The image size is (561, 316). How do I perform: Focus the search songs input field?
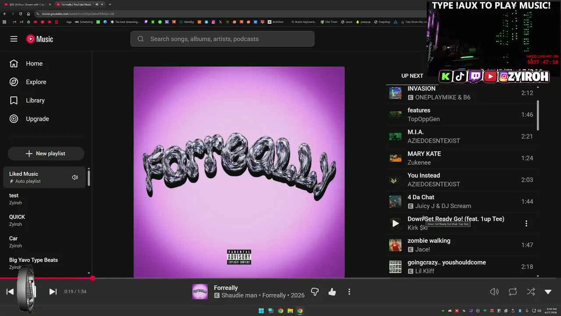point(222,39)
